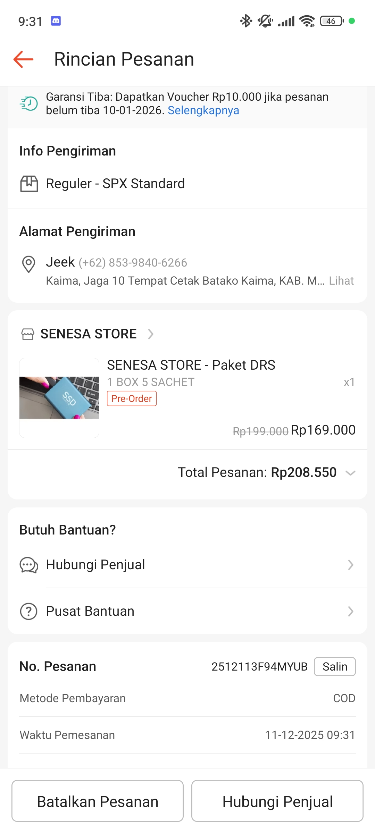The width and height of the screenshot is (375, 833).
Task: Tap the question mark help icon
Action: point(29,612)
